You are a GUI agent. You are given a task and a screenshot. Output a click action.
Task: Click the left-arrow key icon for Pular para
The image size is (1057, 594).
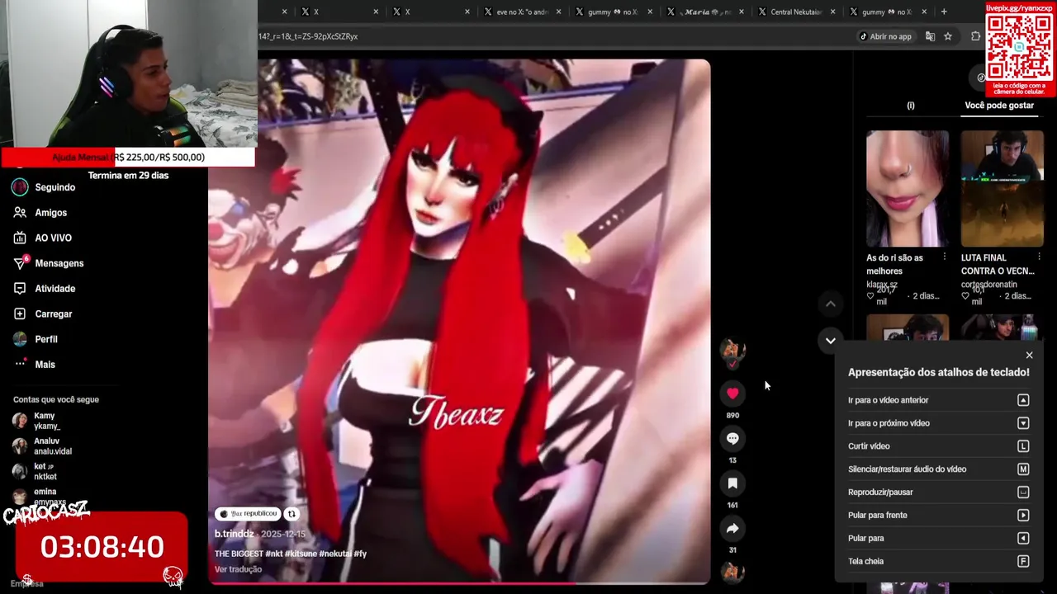pyautogui.click(x=1023, y=539)
